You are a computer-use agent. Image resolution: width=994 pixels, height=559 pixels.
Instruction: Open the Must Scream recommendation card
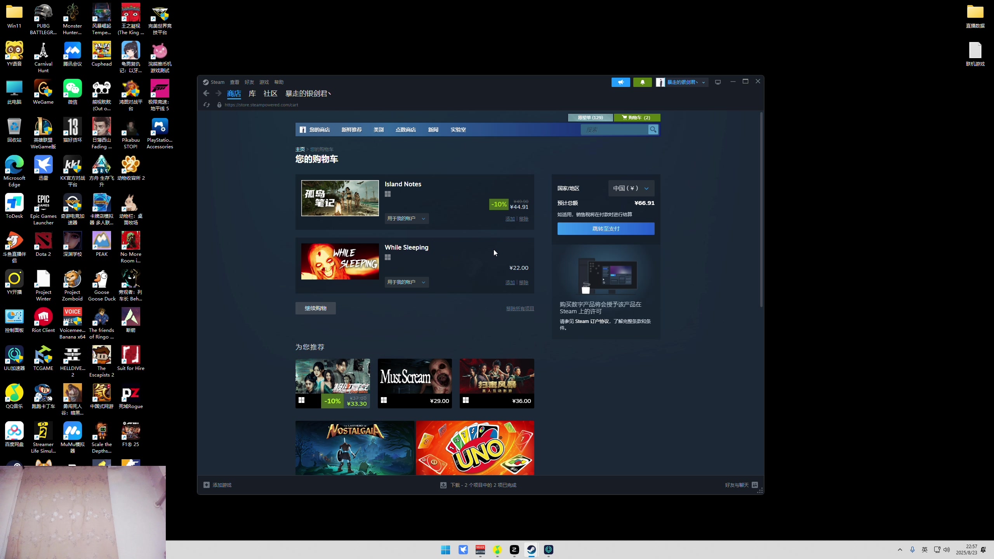pos(415,383)
